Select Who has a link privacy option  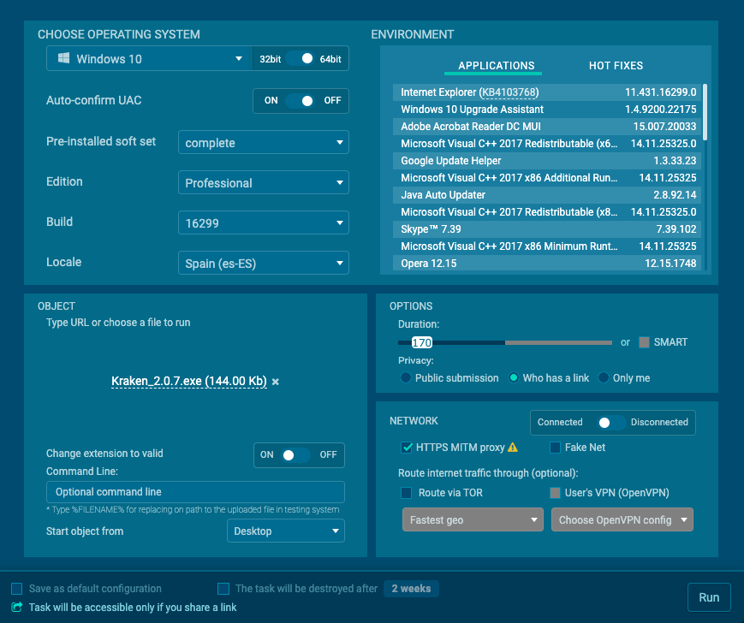(x=514, y=378)
